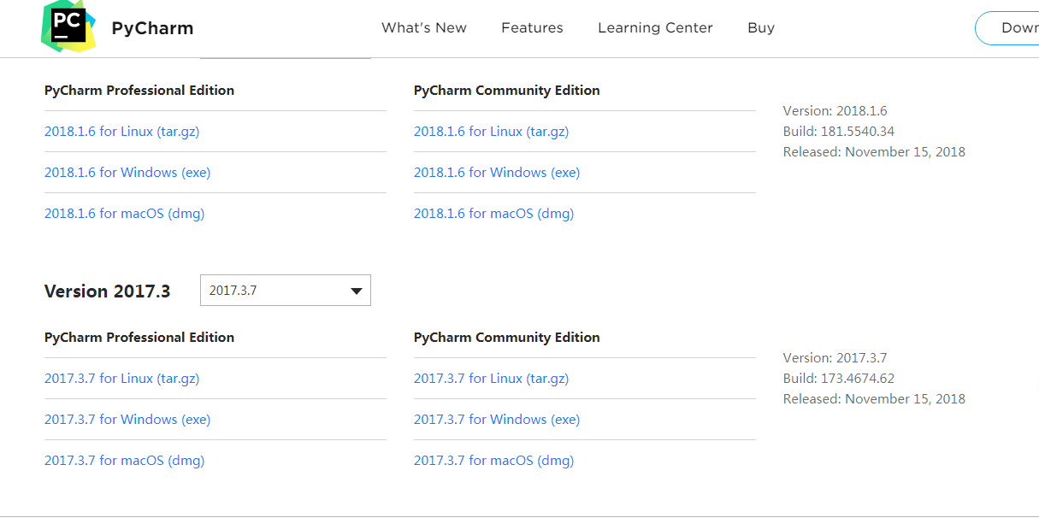Open the Version 2017.3 dropdown arrow
This screenshot has width=1039, height=518.
(357, 291)
